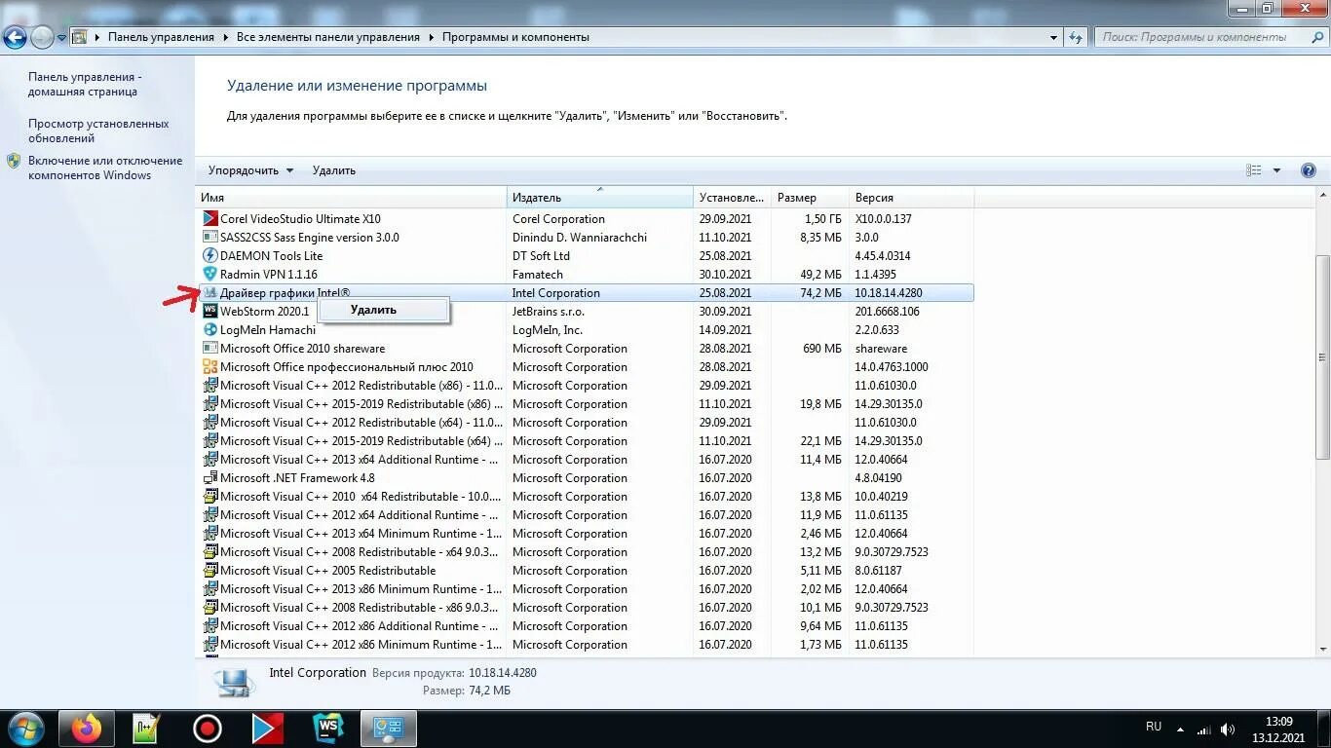Click the WebStorm 2020.1 list icon
The height and width of the screenshot is (748, 1331).
tap(209, 312)
